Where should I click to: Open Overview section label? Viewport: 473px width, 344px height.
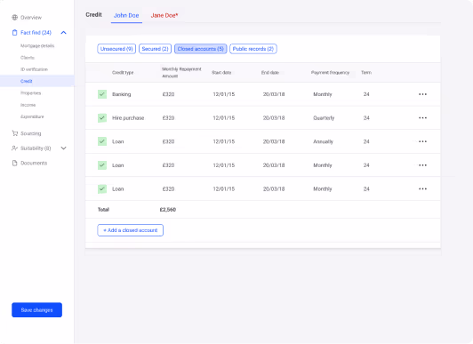tap(31, 18)
